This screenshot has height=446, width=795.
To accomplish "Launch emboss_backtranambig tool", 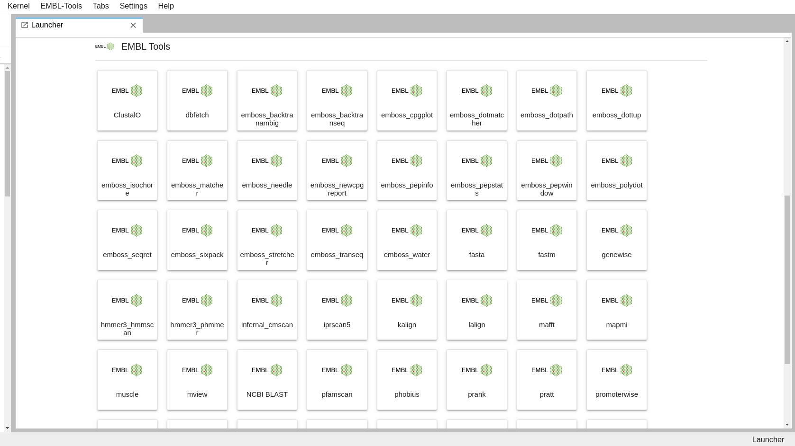I will click(267, 100).
